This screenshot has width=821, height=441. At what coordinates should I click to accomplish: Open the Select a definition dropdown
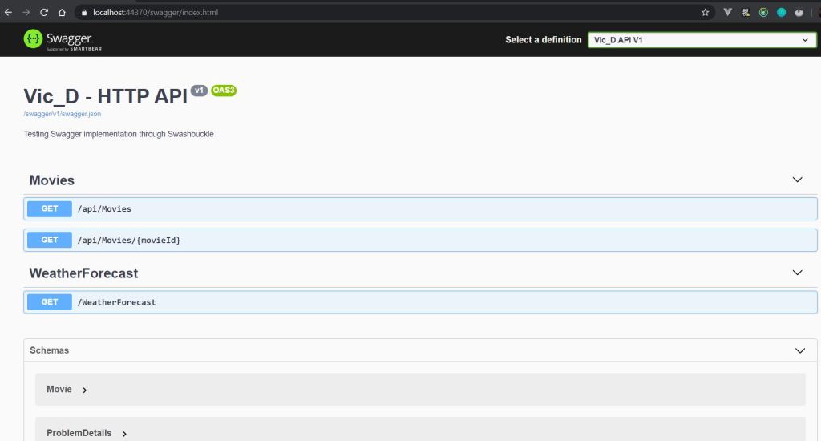click(702, 40)
